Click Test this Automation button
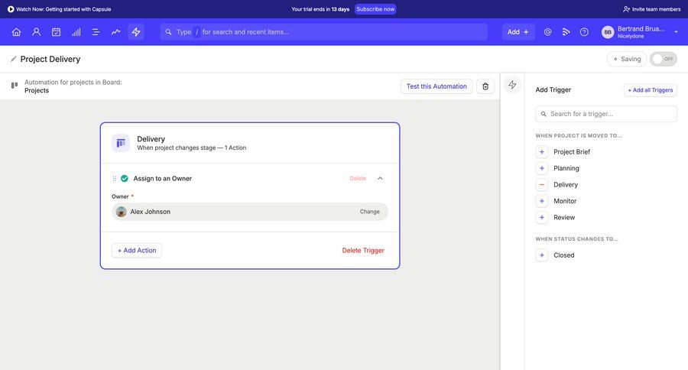This screenshot has width=688, height=370. (x=436, y=86)
